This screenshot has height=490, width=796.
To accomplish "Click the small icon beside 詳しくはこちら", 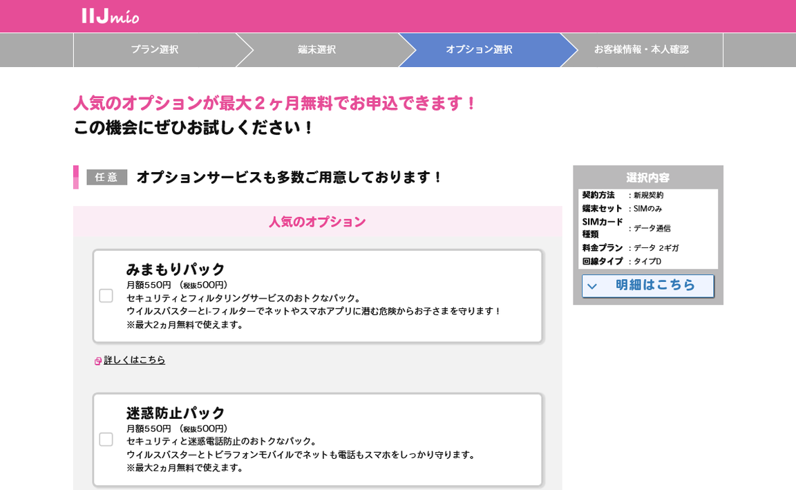I will click(x=98, y=361).
